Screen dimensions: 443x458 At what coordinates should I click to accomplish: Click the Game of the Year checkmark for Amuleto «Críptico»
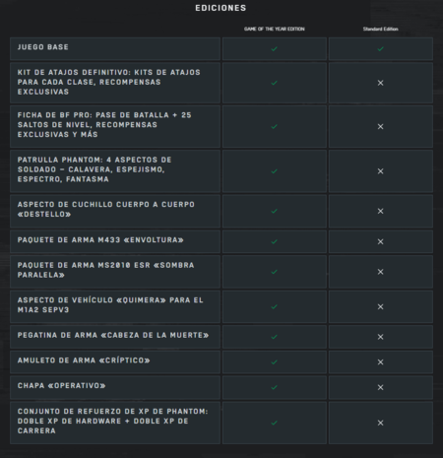click(275, 362)
